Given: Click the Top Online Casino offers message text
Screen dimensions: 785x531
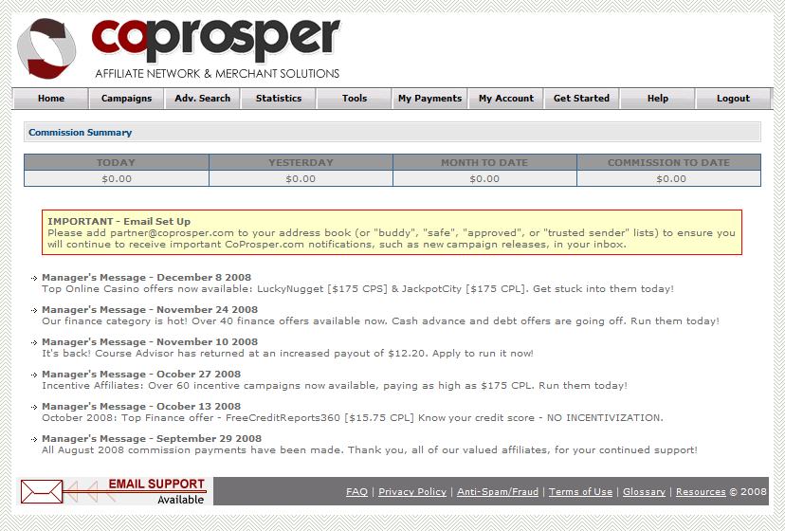Looking at the screenshot, I should (x=358, y=289).
